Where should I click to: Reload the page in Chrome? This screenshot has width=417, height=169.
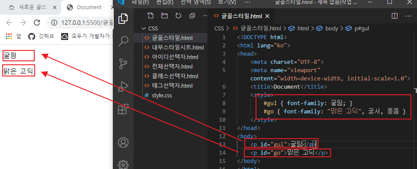pos(37,23)
